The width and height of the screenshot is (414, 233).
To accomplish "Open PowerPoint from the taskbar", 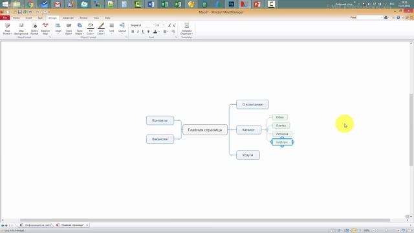I will pos(257,5).
